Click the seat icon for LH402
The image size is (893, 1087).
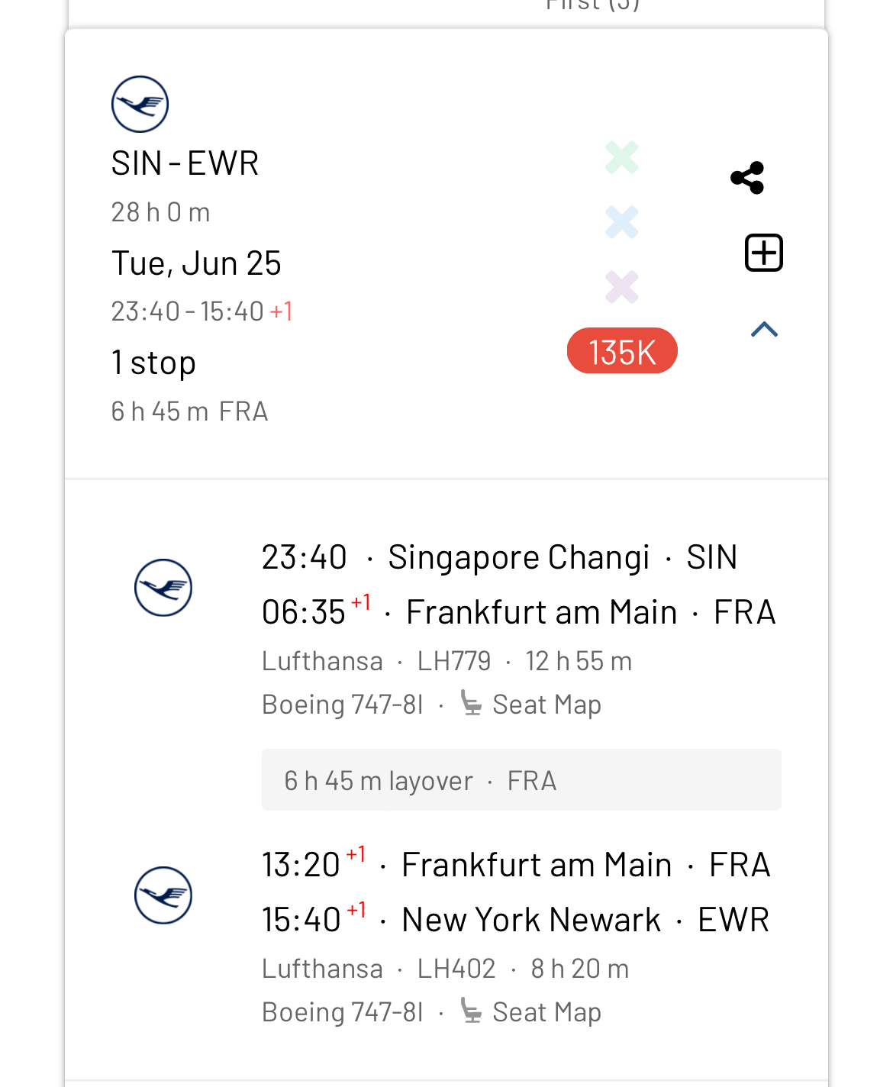point(472,1011)
